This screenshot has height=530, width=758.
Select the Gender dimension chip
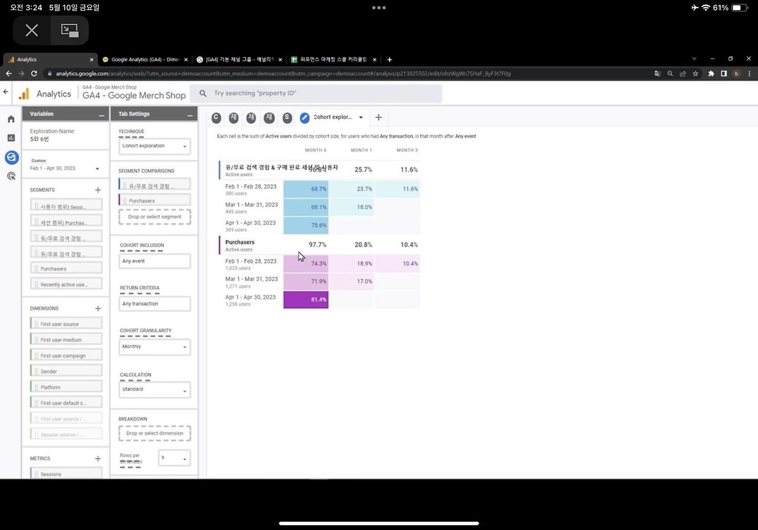(x=66, y=371)
